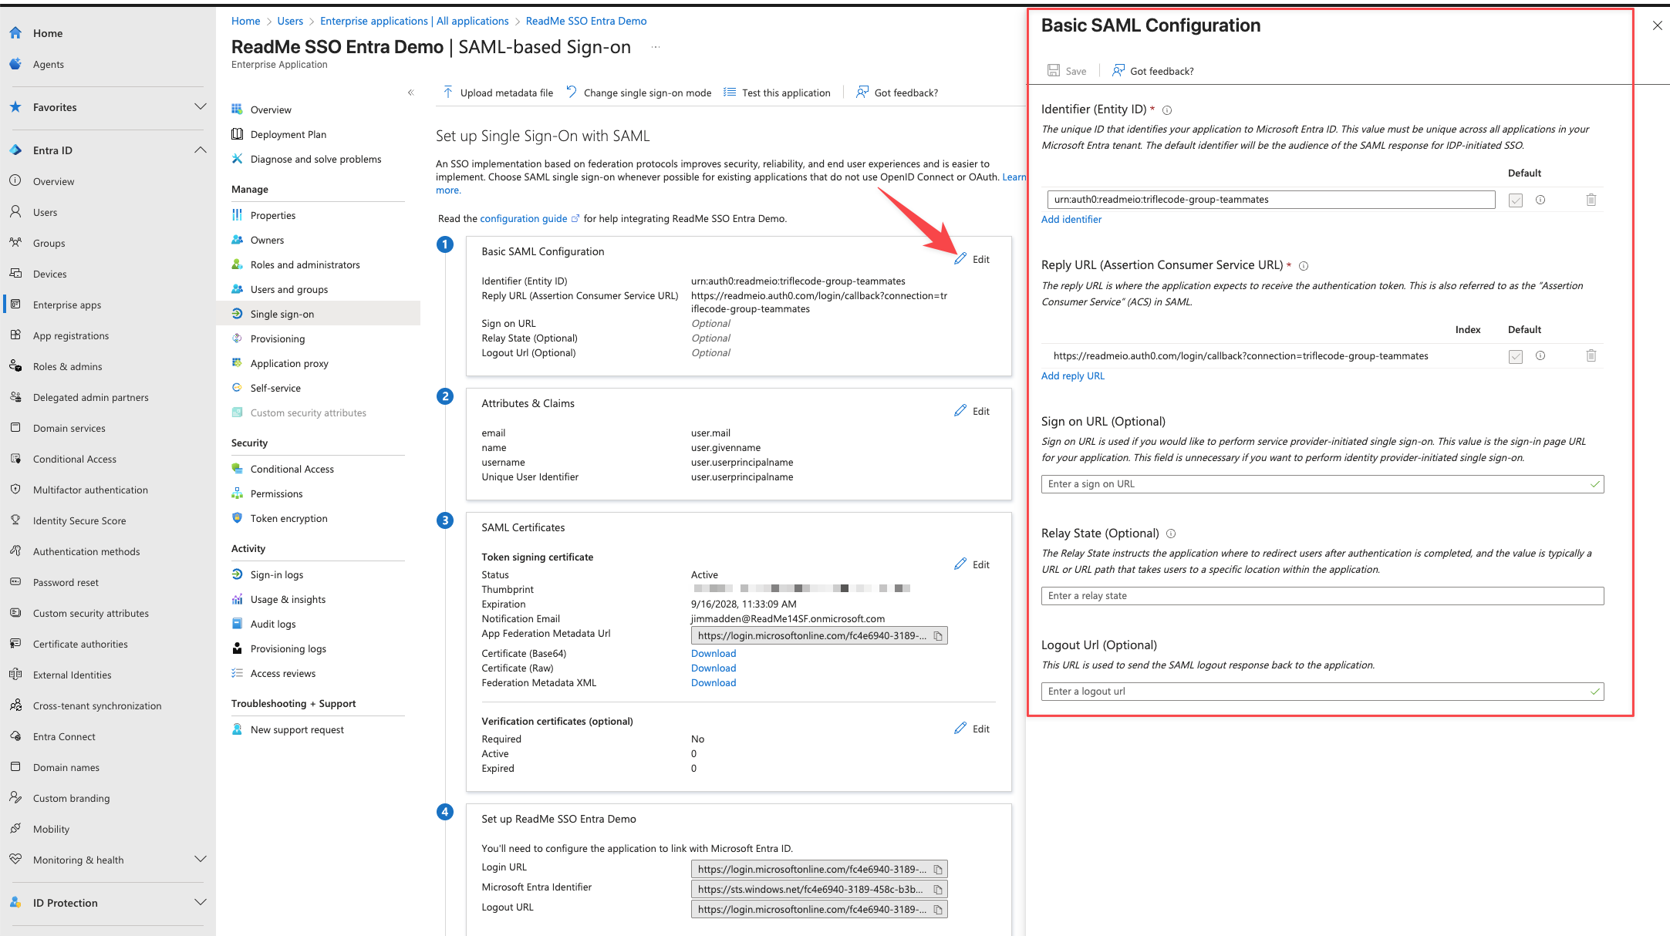This screenshot has height=936, width=1670.
Task: Edit the Basic SAML Configuration section
Action: 972,259
